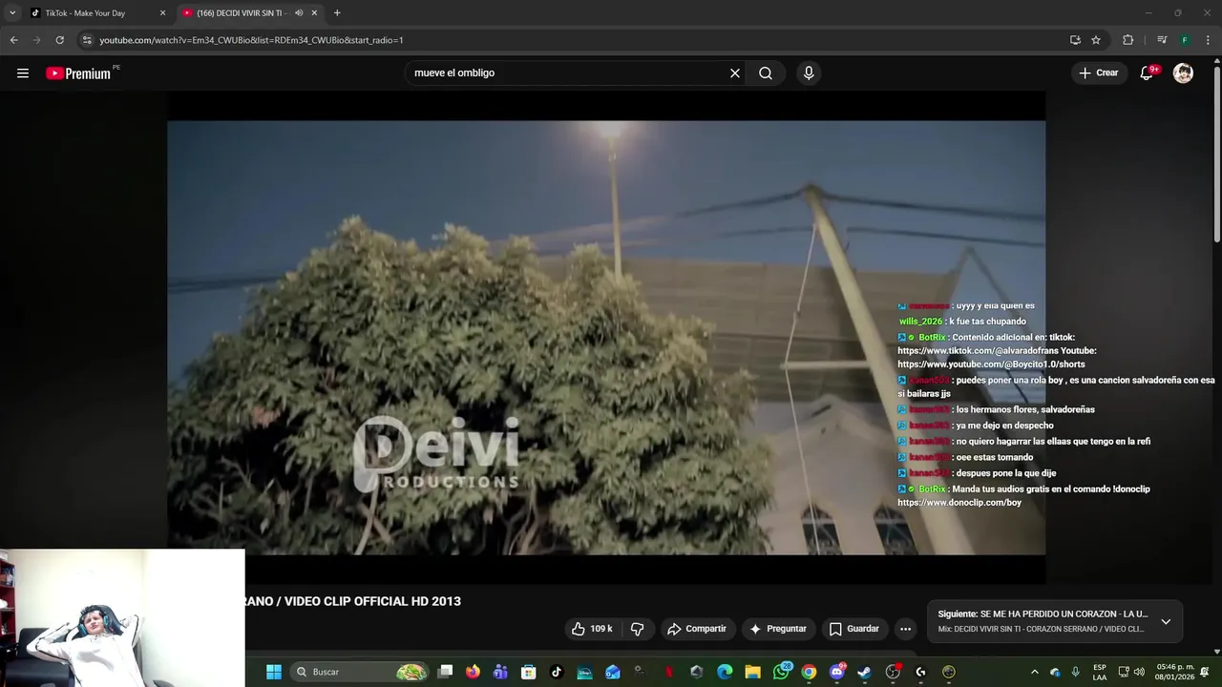Dislike this video

tap(637, 629)
